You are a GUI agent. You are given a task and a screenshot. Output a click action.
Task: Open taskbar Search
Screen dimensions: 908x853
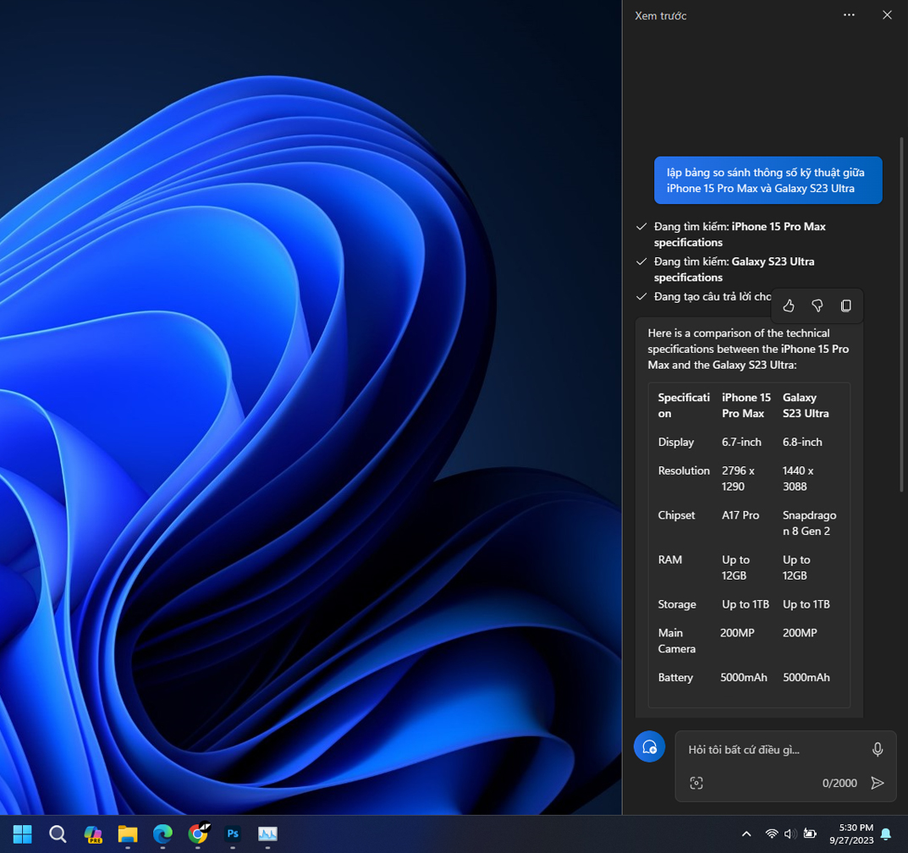click(58, 834)
